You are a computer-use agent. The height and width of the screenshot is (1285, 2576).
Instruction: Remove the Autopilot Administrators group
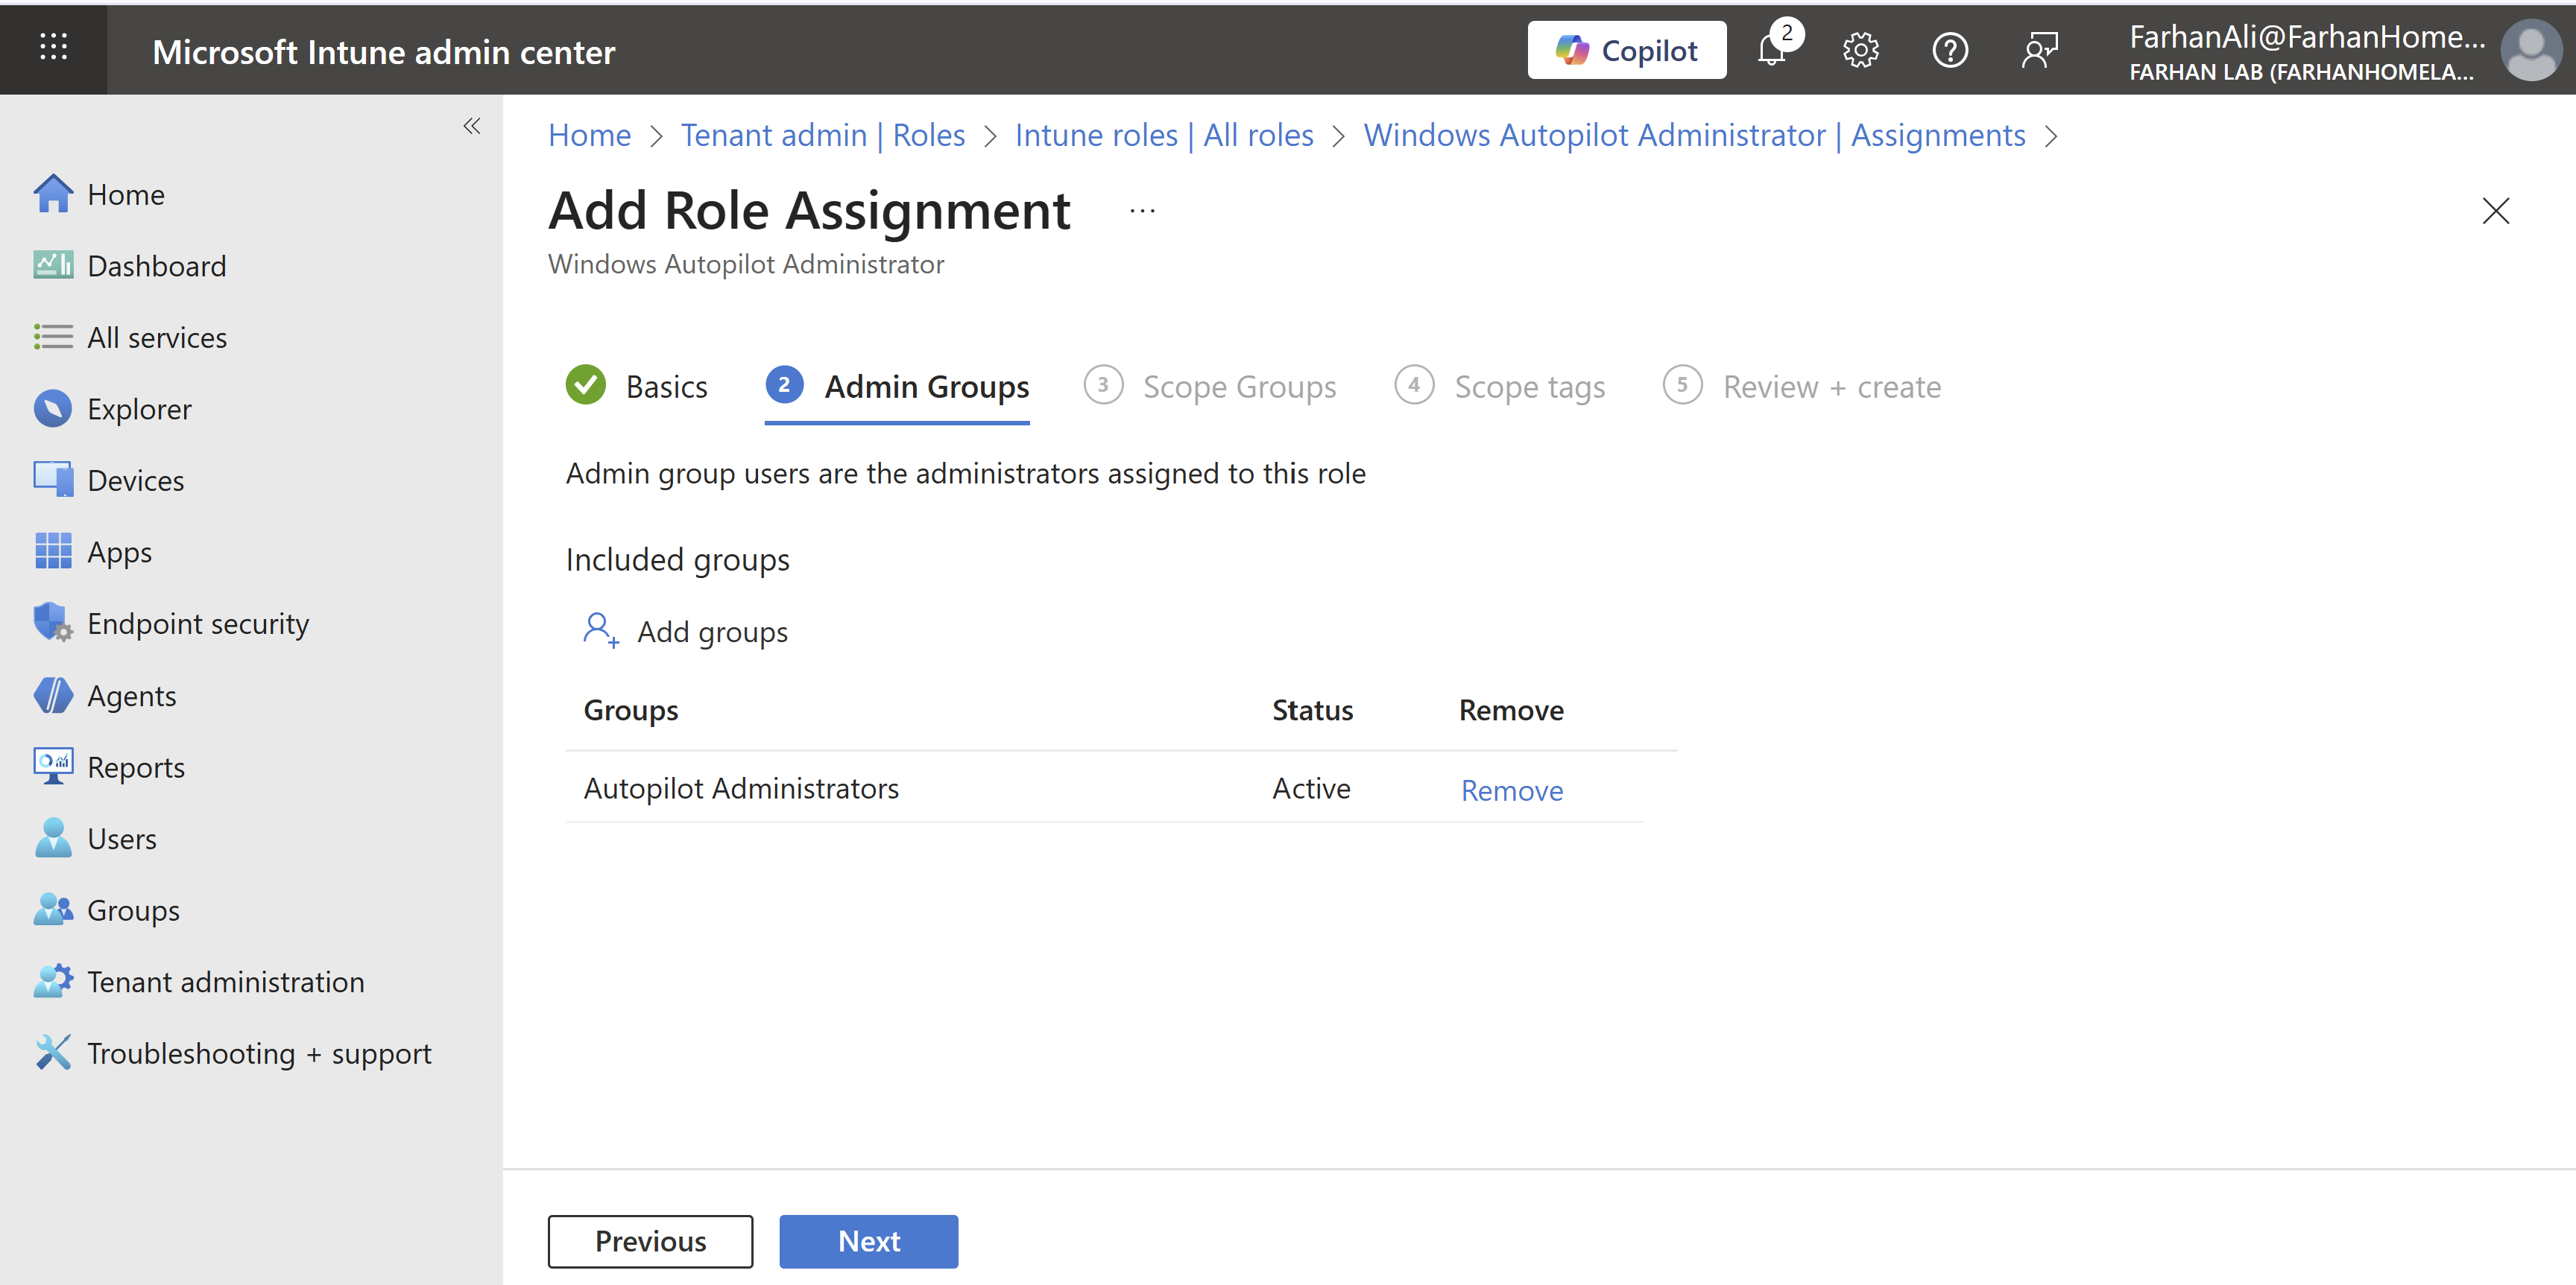tap(1511, 790)
